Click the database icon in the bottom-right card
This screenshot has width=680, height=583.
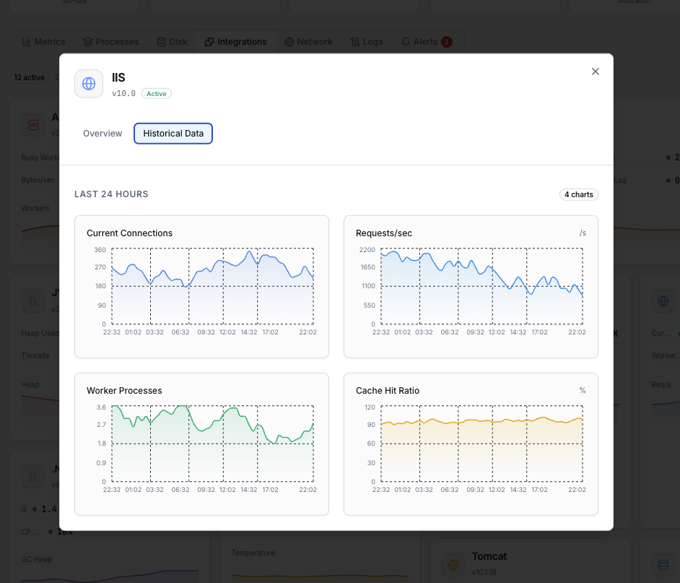point(663,564)
